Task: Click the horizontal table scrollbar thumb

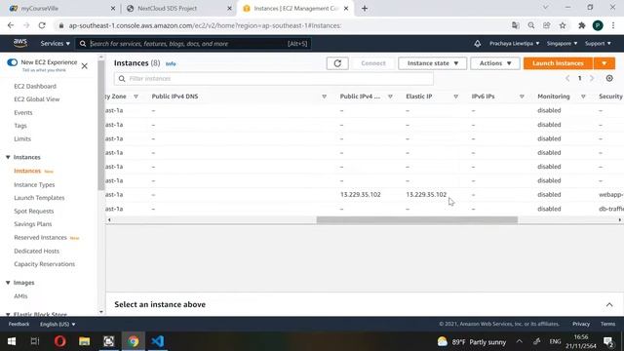Action: (417, 220)
